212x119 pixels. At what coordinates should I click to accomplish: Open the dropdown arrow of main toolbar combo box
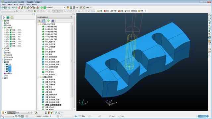(64, 8)
